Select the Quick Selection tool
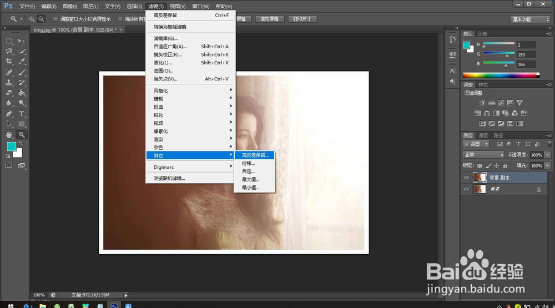This screenshot has height=308, width=555. click(x=22, y=51)
